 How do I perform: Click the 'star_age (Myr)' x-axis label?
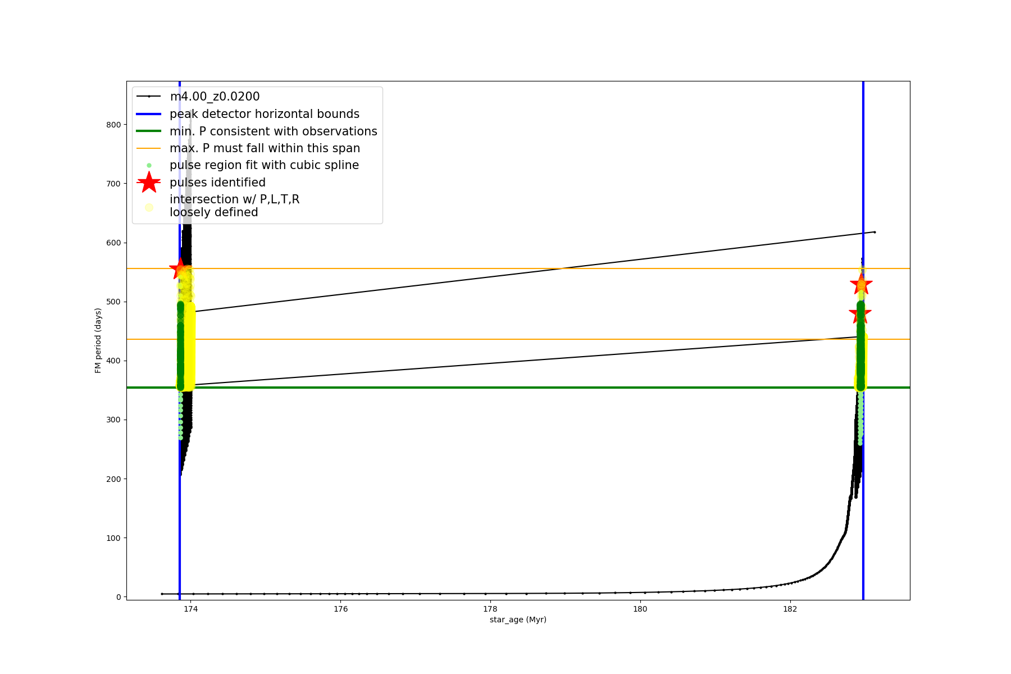coord(518,620)
